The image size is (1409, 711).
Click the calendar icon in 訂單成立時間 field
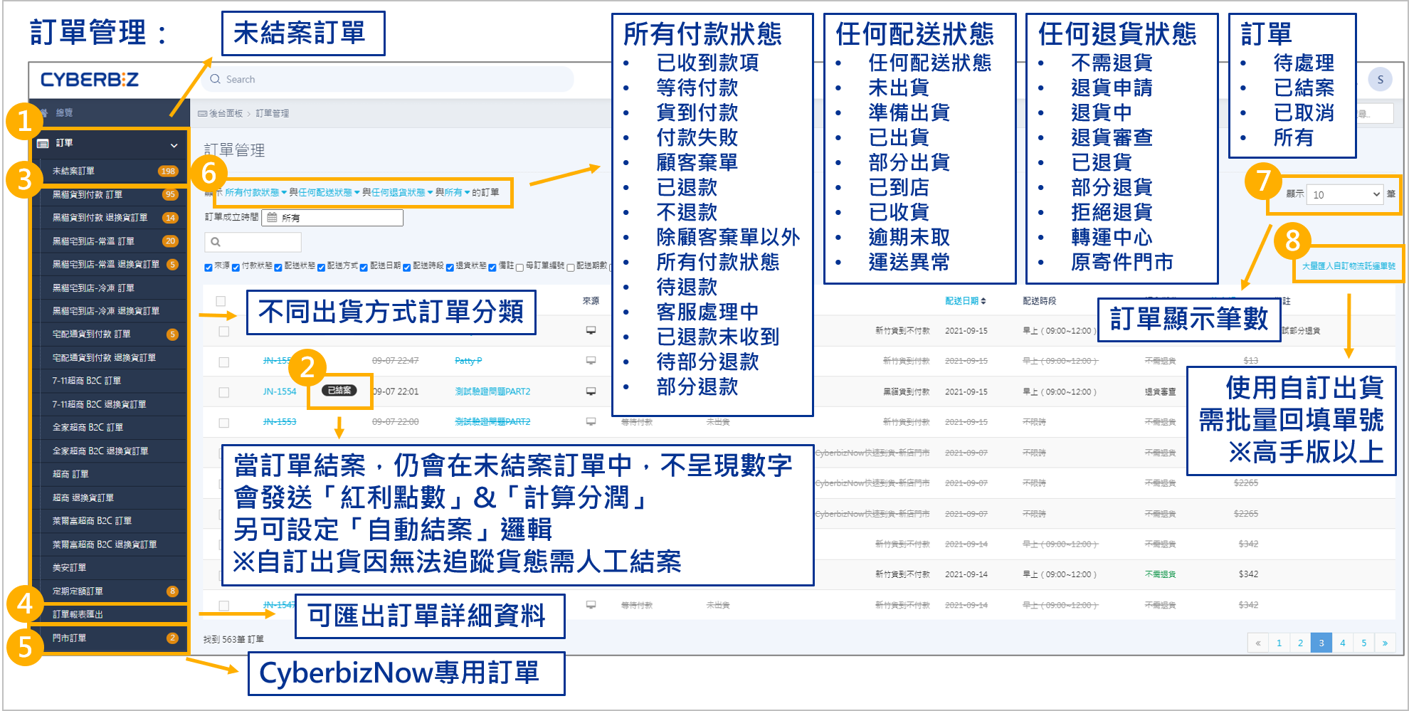pyautogui.click(x=272, y=218)
